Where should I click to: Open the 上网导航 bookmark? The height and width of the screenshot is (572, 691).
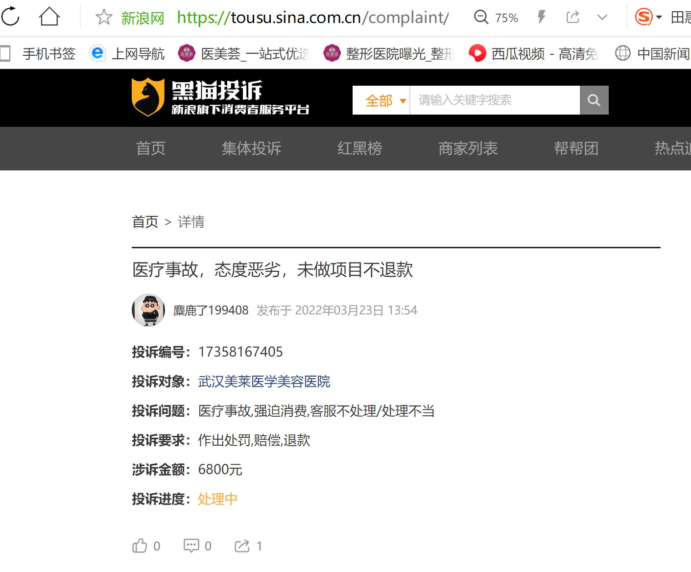[x=127, y=53]
